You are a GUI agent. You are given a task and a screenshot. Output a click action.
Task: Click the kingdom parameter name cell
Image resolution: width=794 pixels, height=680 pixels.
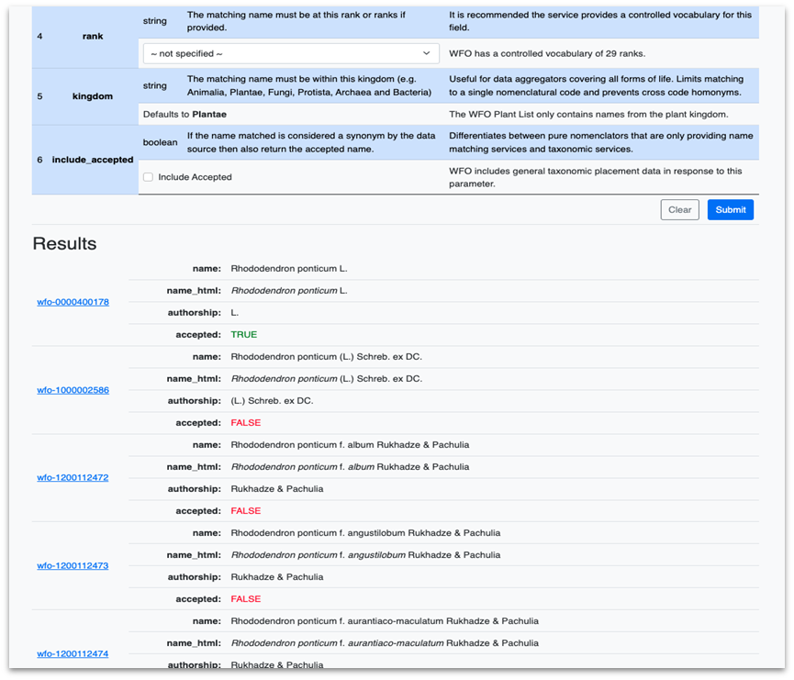[92, 96]
